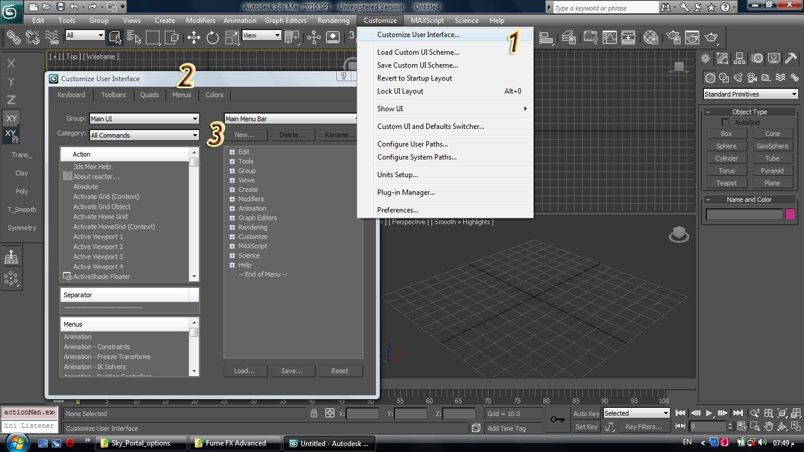Open Key Filters... button
This screenshot has width=804, height=452.
pyautogui.click(x=644, y=427)
